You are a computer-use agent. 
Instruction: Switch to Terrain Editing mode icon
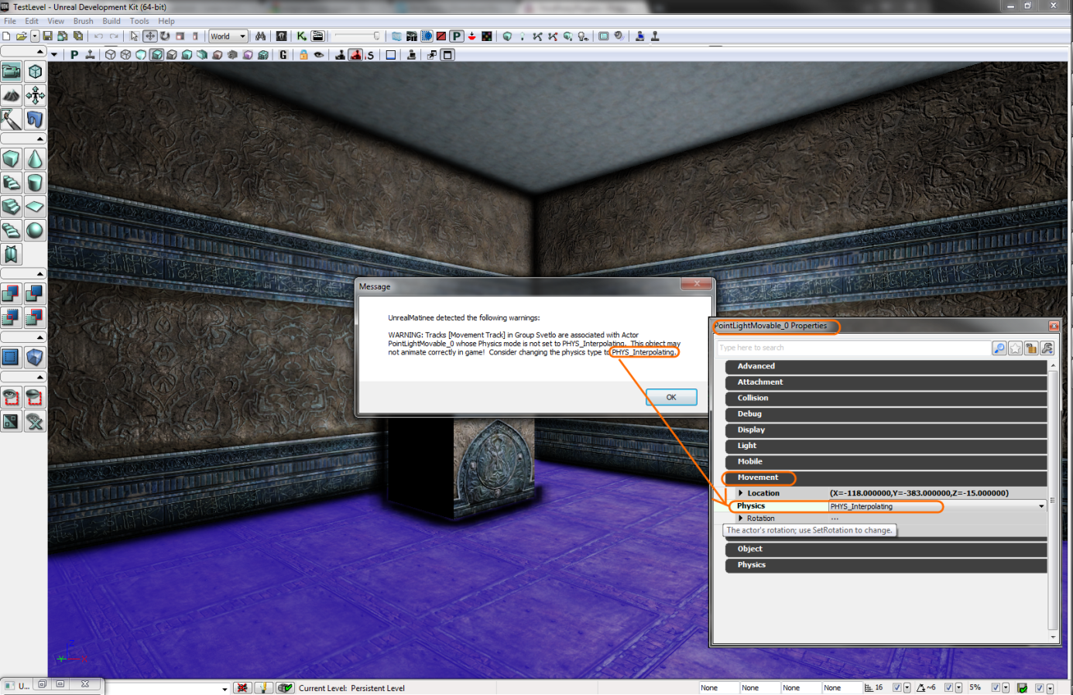coord(12,96)
